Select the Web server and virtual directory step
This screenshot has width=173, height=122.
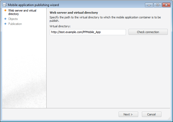(22, 12)
